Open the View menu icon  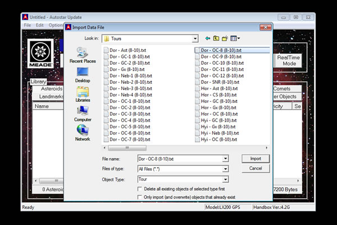(x=235, y=38)
